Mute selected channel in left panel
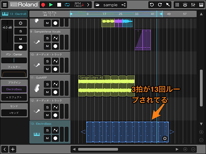The image size is (206, 154). tap(21, 39)
